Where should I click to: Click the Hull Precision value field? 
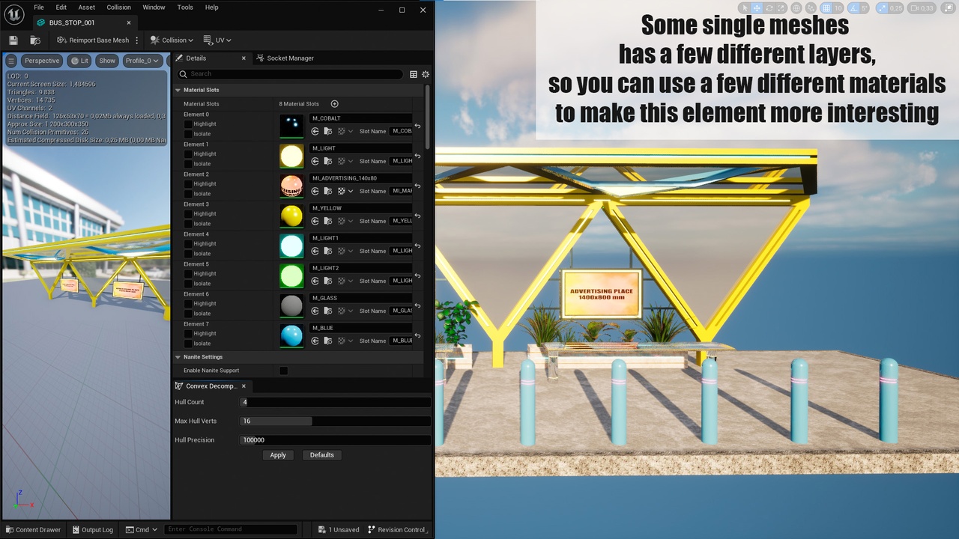pos(335,439)
